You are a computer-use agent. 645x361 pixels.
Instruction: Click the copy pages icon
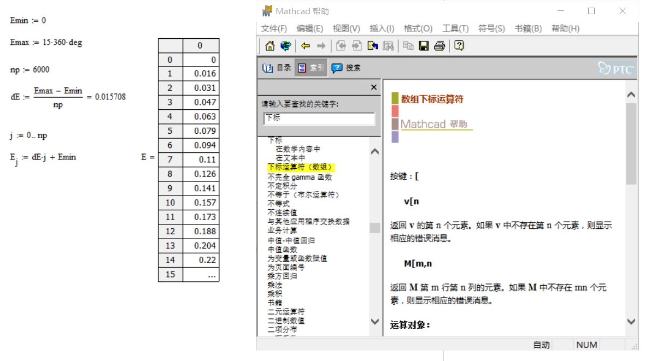click(408, 46)
